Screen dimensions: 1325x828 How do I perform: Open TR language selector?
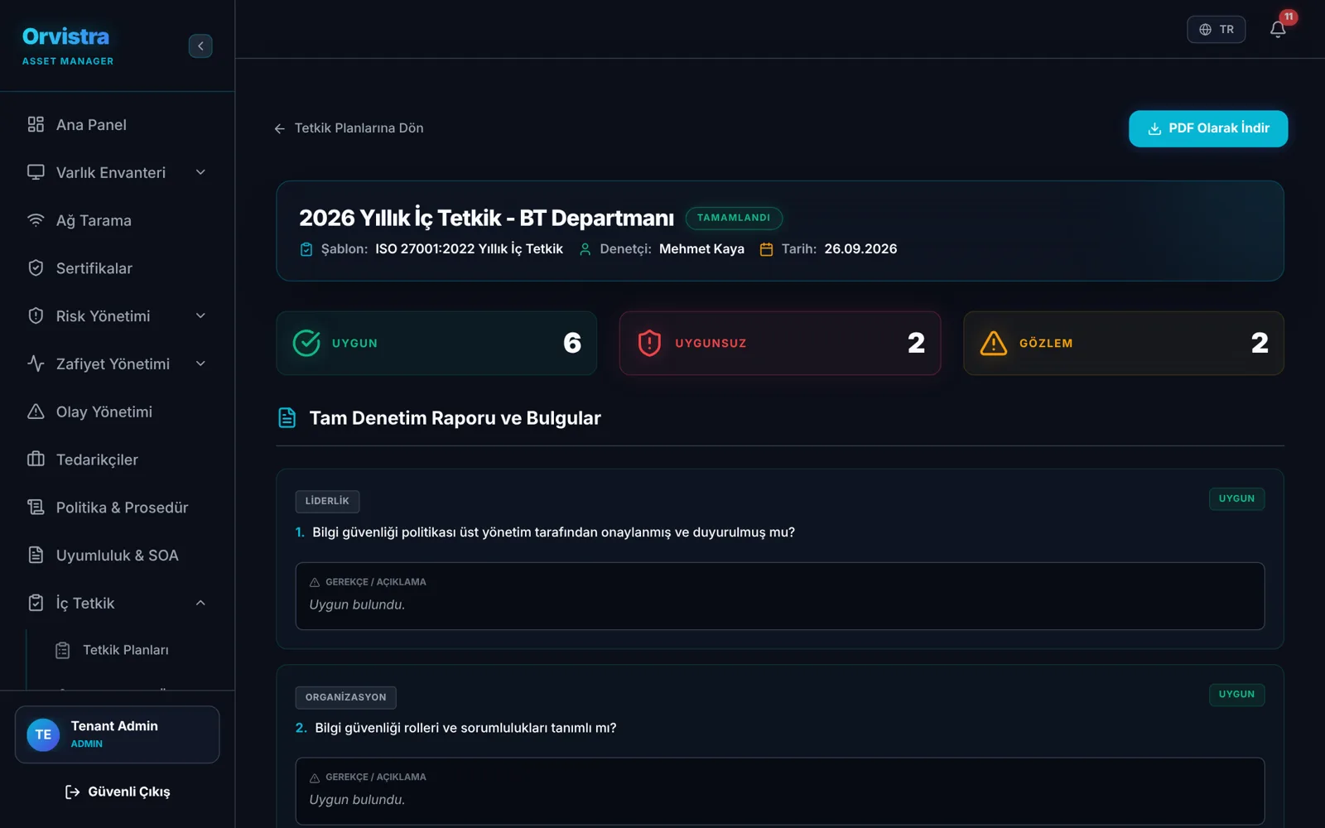tap(1216, 29)
